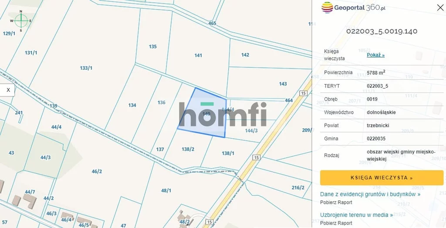Open the Pokaż link for Księga wieczysta
This screenshot has height=228, width=446.
pos(375,55)
